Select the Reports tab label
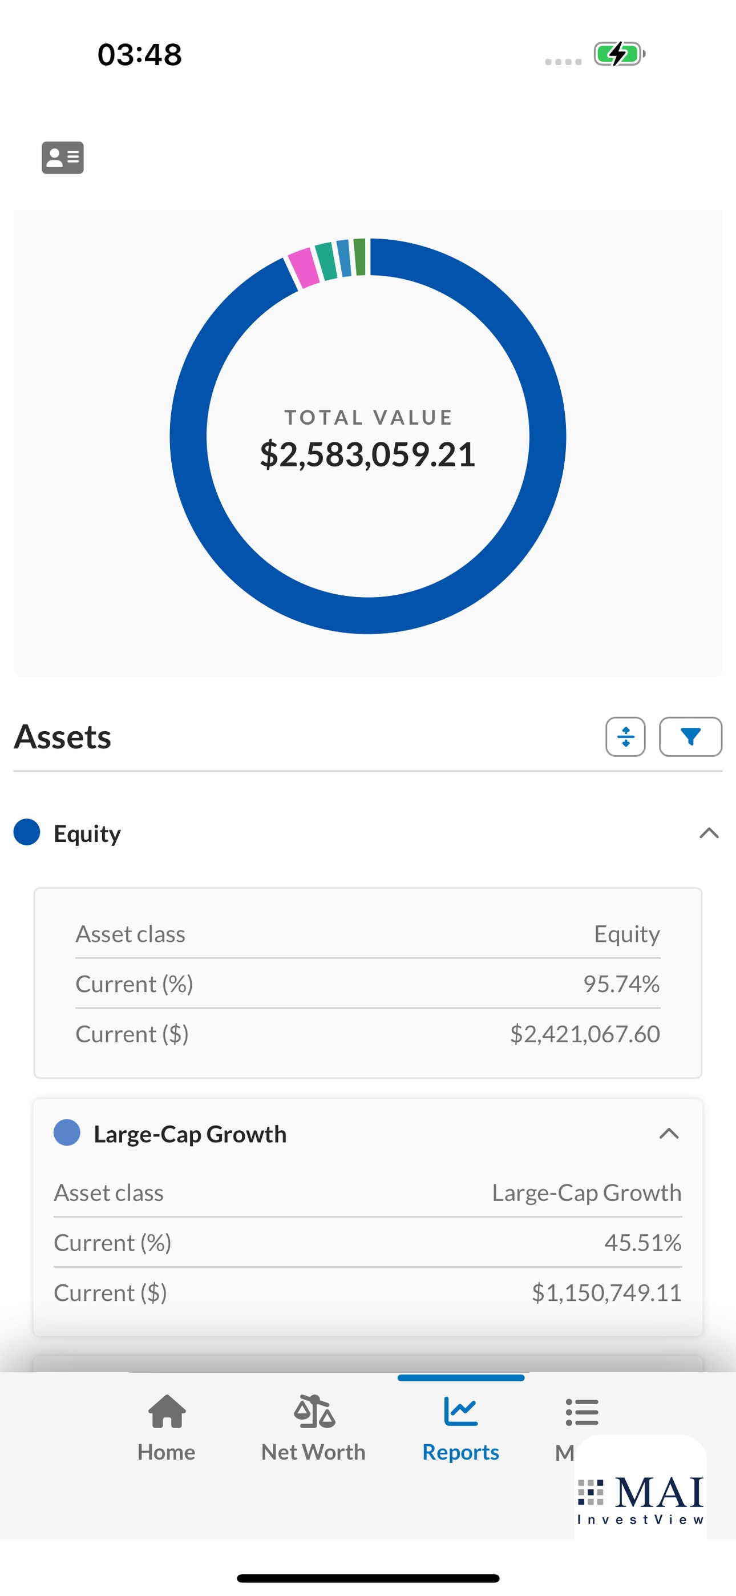Screen dimensions: 736x1596 click(x=461, y=1452)
